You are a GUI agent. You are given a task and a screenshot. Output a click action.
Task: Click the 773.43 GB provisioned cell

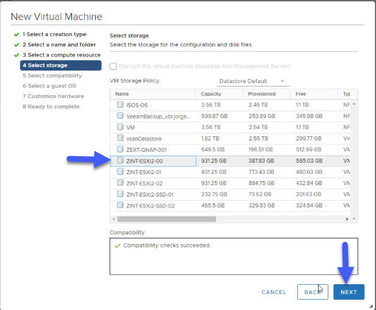(261, 172)
